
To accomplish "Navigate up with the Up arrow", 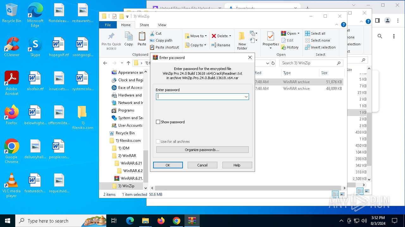I will (128, 63).
